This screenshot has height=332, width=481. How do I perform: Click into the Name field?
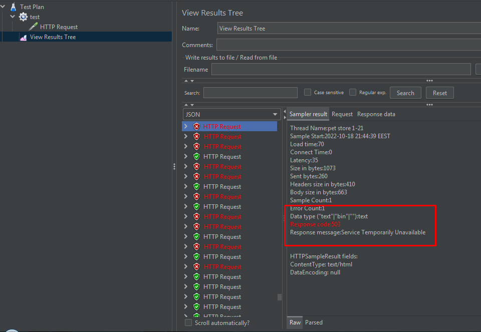(349, 28)
